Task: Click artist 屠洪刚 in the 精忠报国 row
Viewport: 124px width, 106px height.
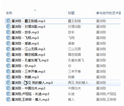Action: point(101,55)
